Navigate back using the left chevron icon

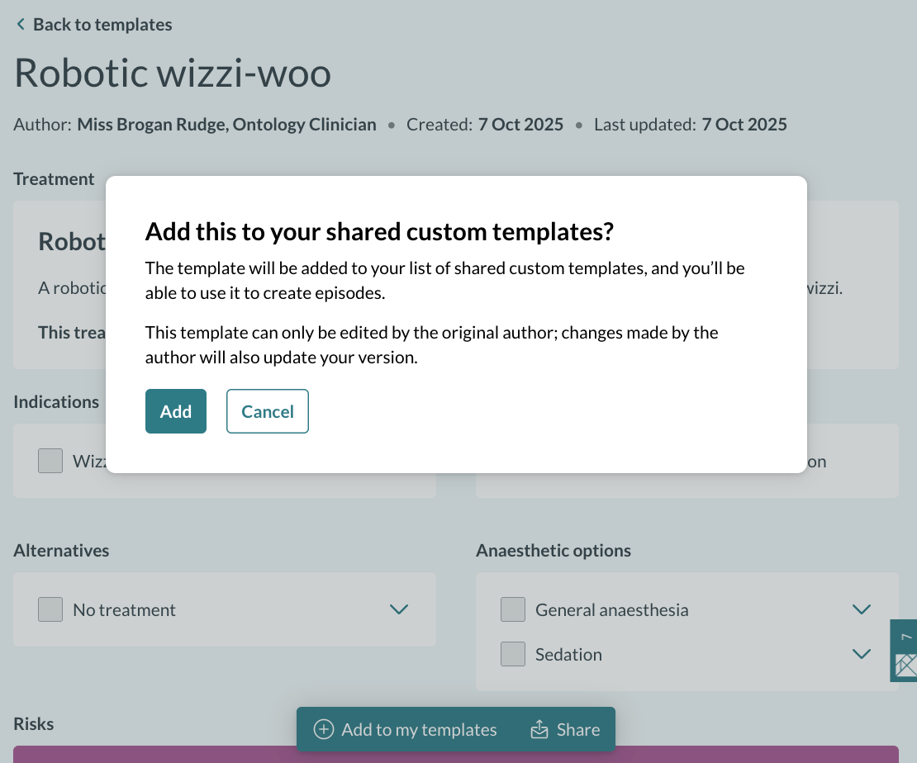point(20,24)
